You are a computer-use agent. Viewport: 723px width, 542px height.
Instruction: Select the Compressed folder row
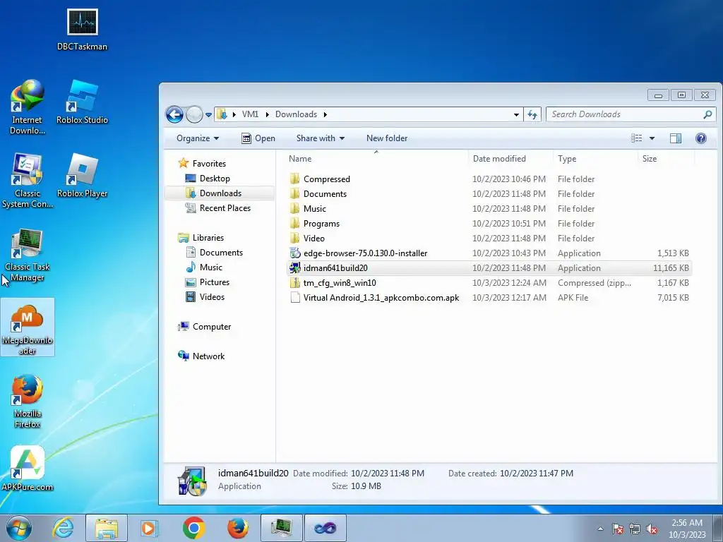pyautogui.click(x=489, y=179)
